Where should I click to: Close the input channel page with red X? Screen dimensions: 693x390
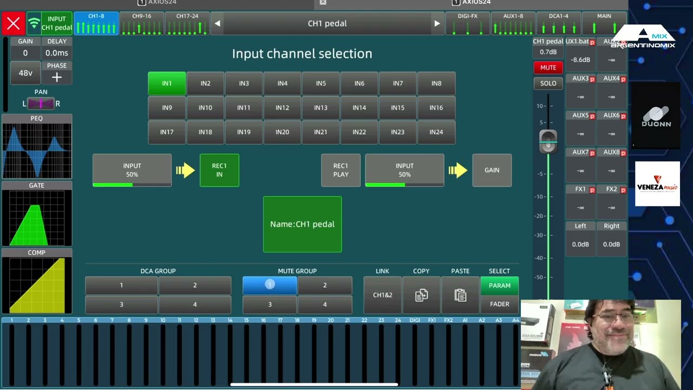click(14, 23)
